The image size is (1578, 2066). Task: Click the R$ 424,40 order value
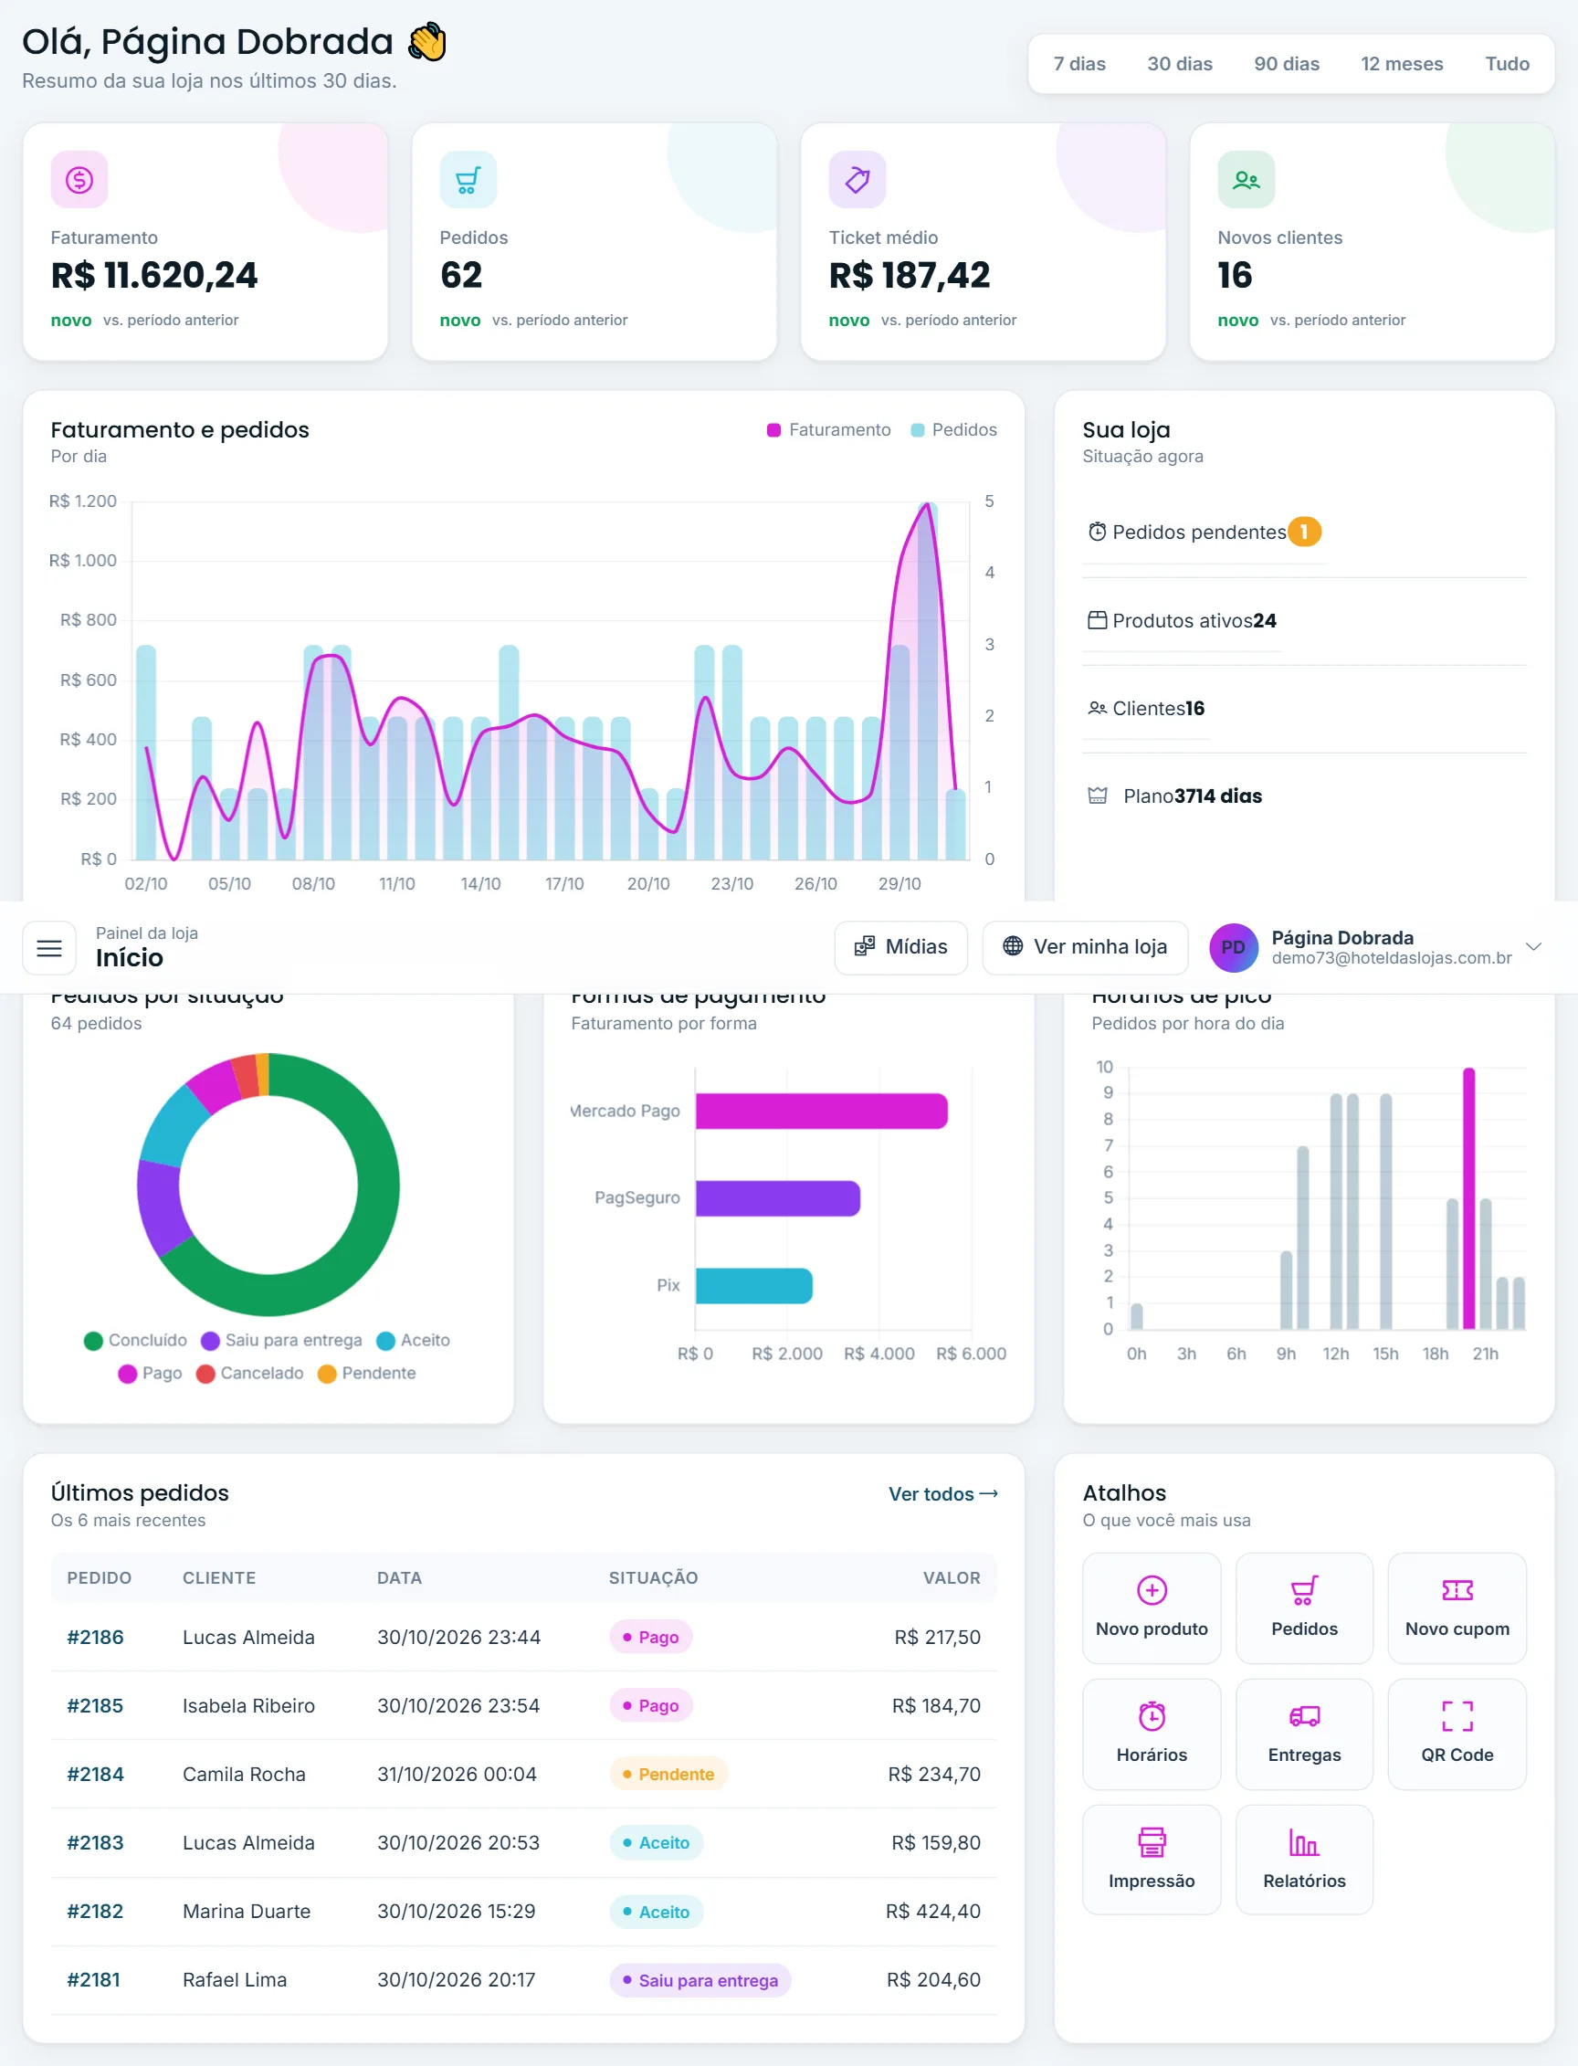click(932, 1911)
